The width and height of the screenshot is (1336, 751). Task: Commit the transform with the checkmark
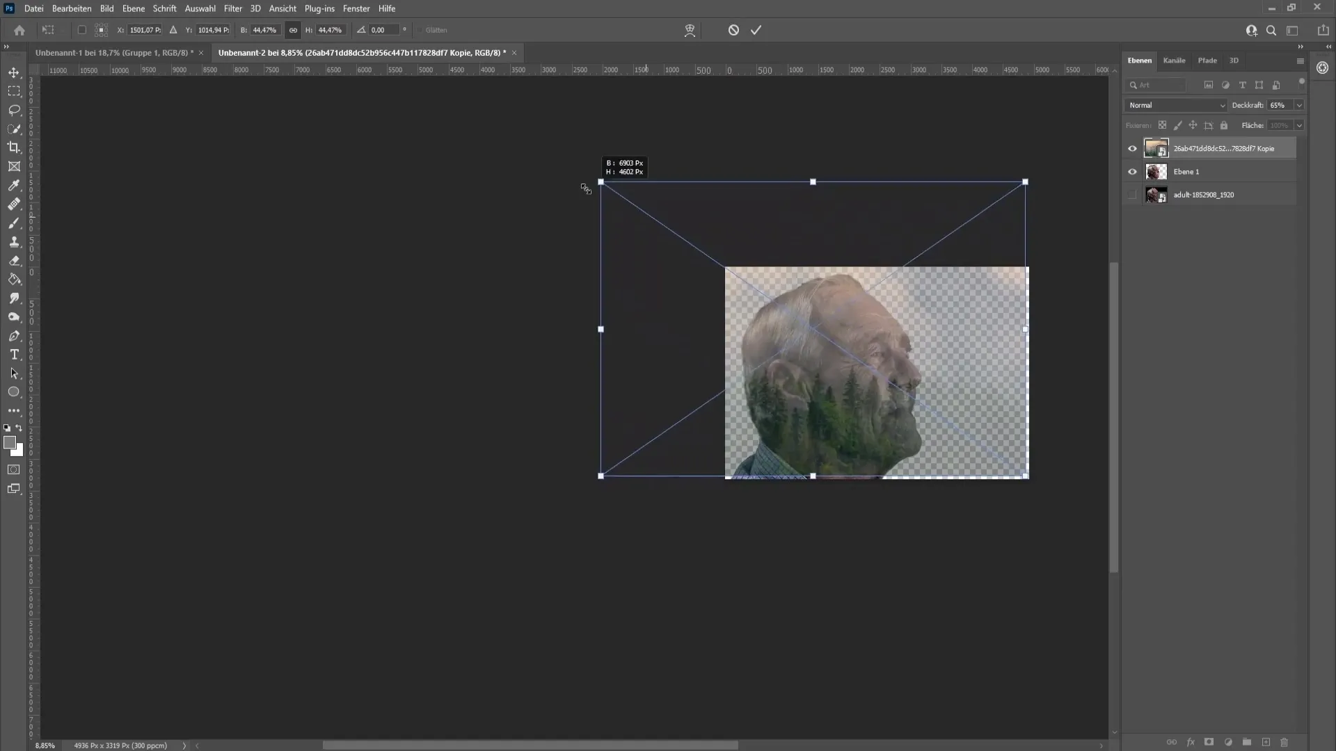[756, 30]
